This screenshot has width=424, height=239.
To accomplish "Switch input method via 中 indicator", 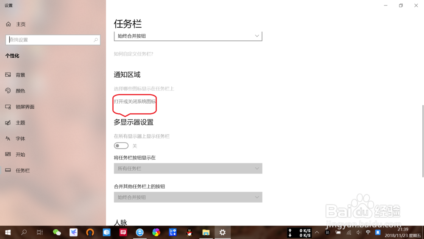I will (368, 232).
